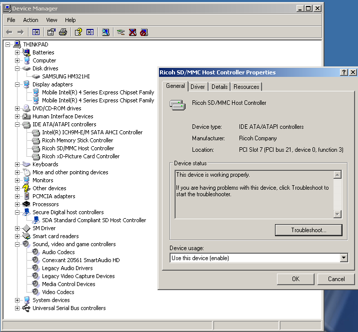Image resolution: width=358 pixels, height=332 pixels.
Task: Click the Scan for hardware changes icon
Action: (x=105, y=32)
